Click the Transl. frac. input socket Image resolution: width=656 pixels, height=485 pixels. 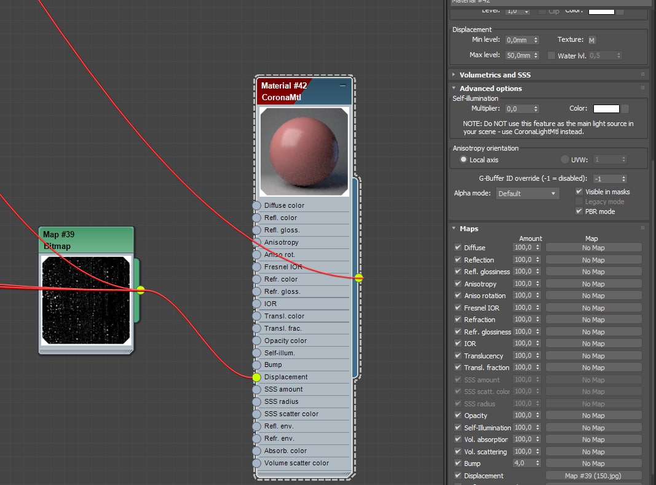(x=256, y=328)
